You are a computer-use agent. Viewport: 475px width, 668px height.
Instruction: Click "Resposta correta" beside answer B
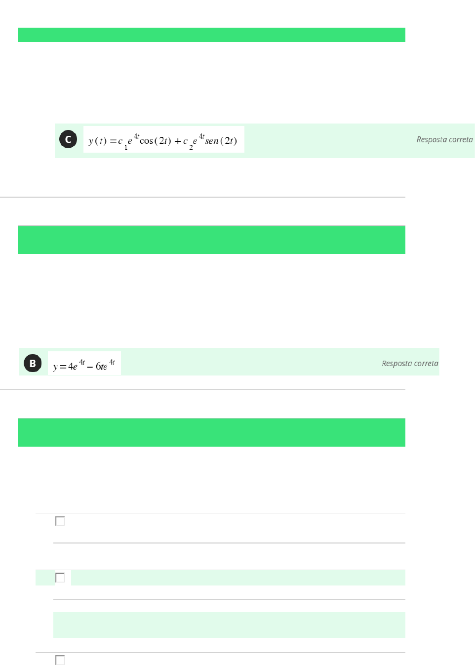(x=410, y=364)
